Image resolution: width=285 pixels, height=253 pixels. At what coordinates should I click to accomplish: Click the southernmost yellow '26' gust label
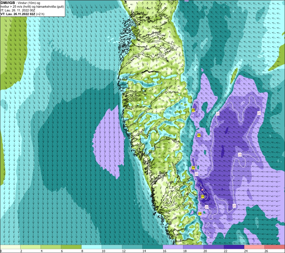[x=200, y=213]
